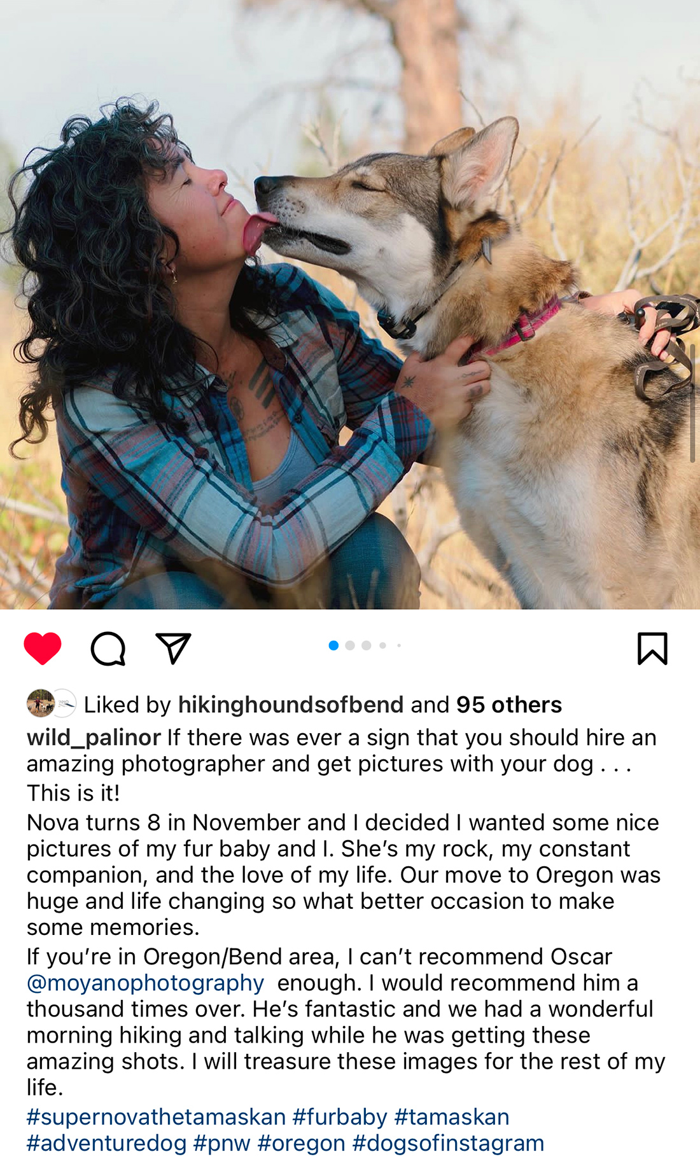Jump to second carousel dot

pos(350,645)
